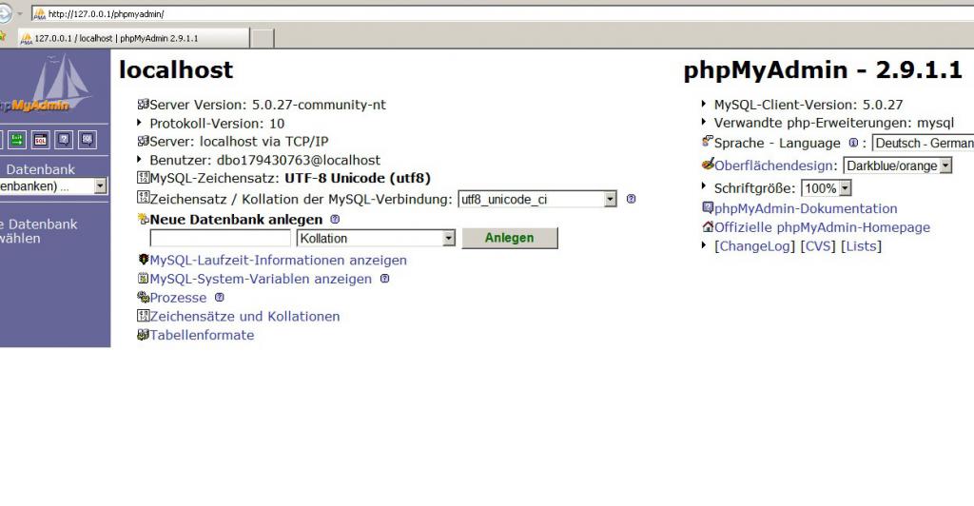Click the browser forward navigation button

click(5, 13)
